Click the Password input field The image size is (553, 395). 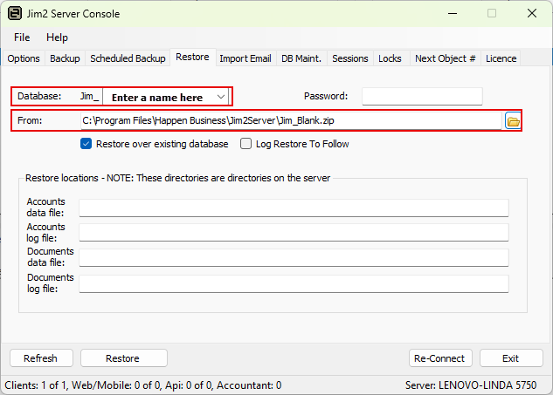[422, 96]
